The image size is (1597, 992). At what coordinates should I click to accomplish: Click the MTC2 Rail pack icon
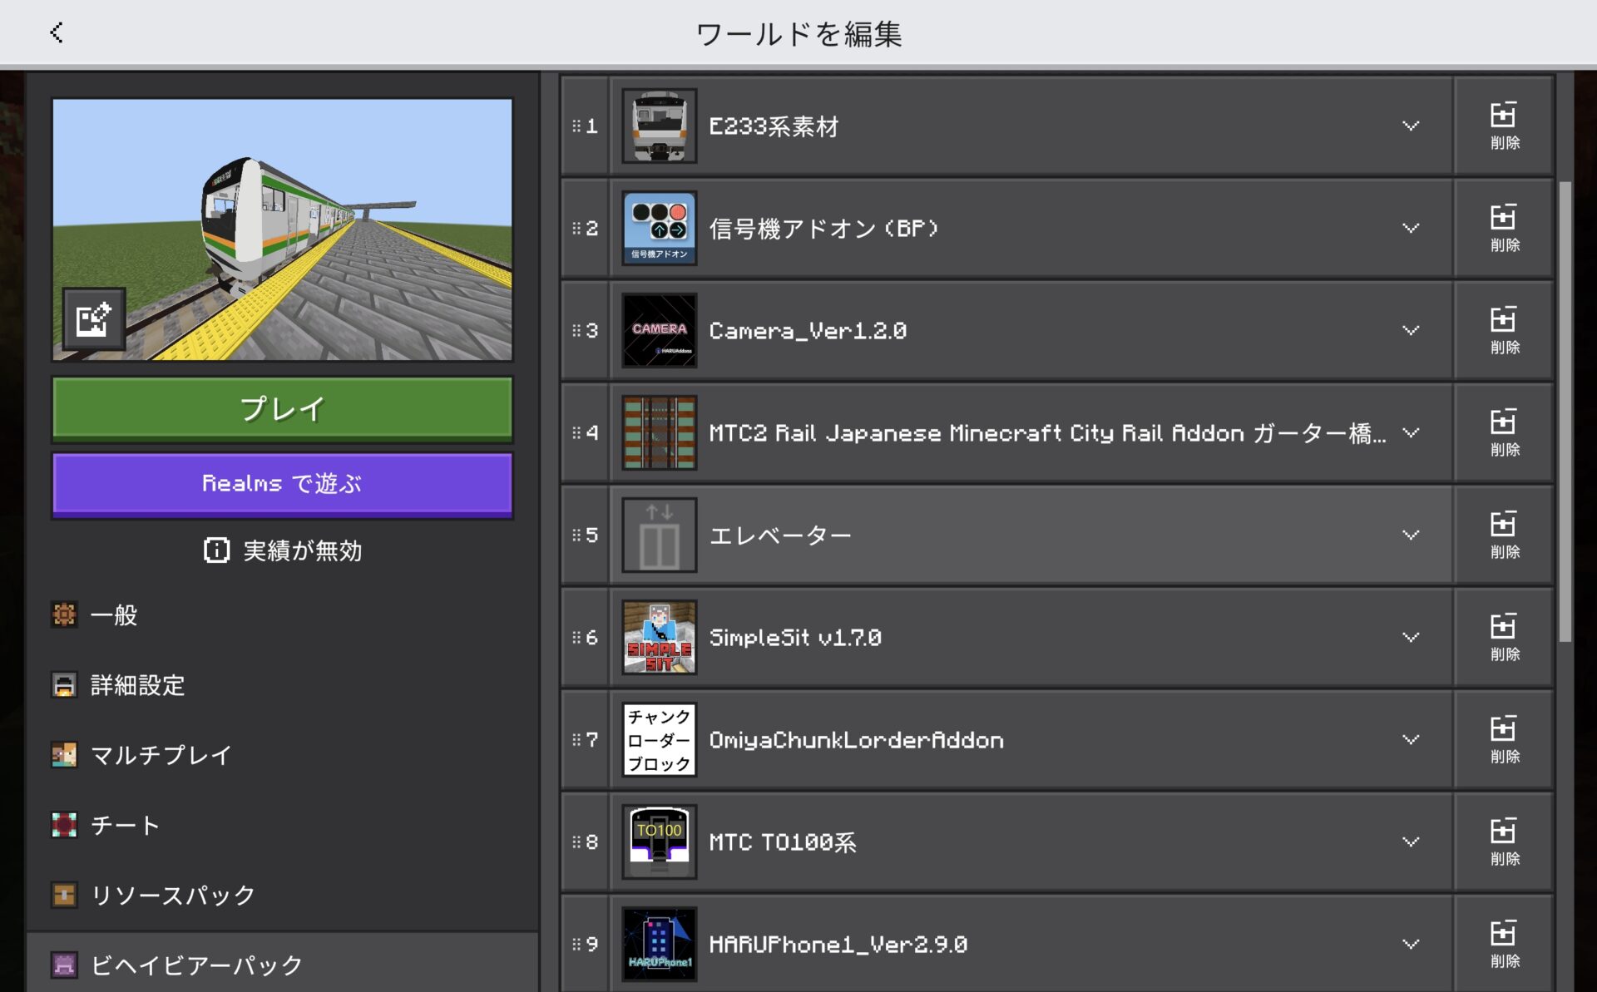(660, 432)
